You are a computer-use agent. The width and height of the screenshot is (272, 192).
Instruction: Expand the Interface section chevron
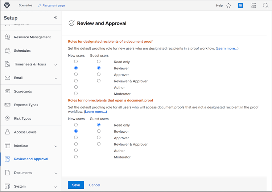(55, 146)
